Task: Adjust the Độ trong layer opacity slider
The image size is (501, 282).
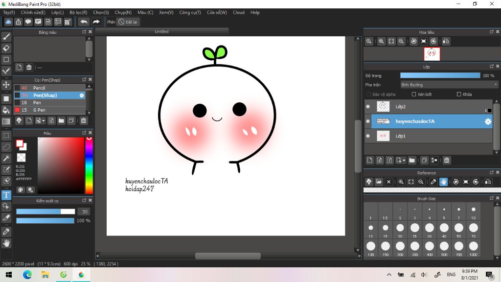Action: [440, 75]
